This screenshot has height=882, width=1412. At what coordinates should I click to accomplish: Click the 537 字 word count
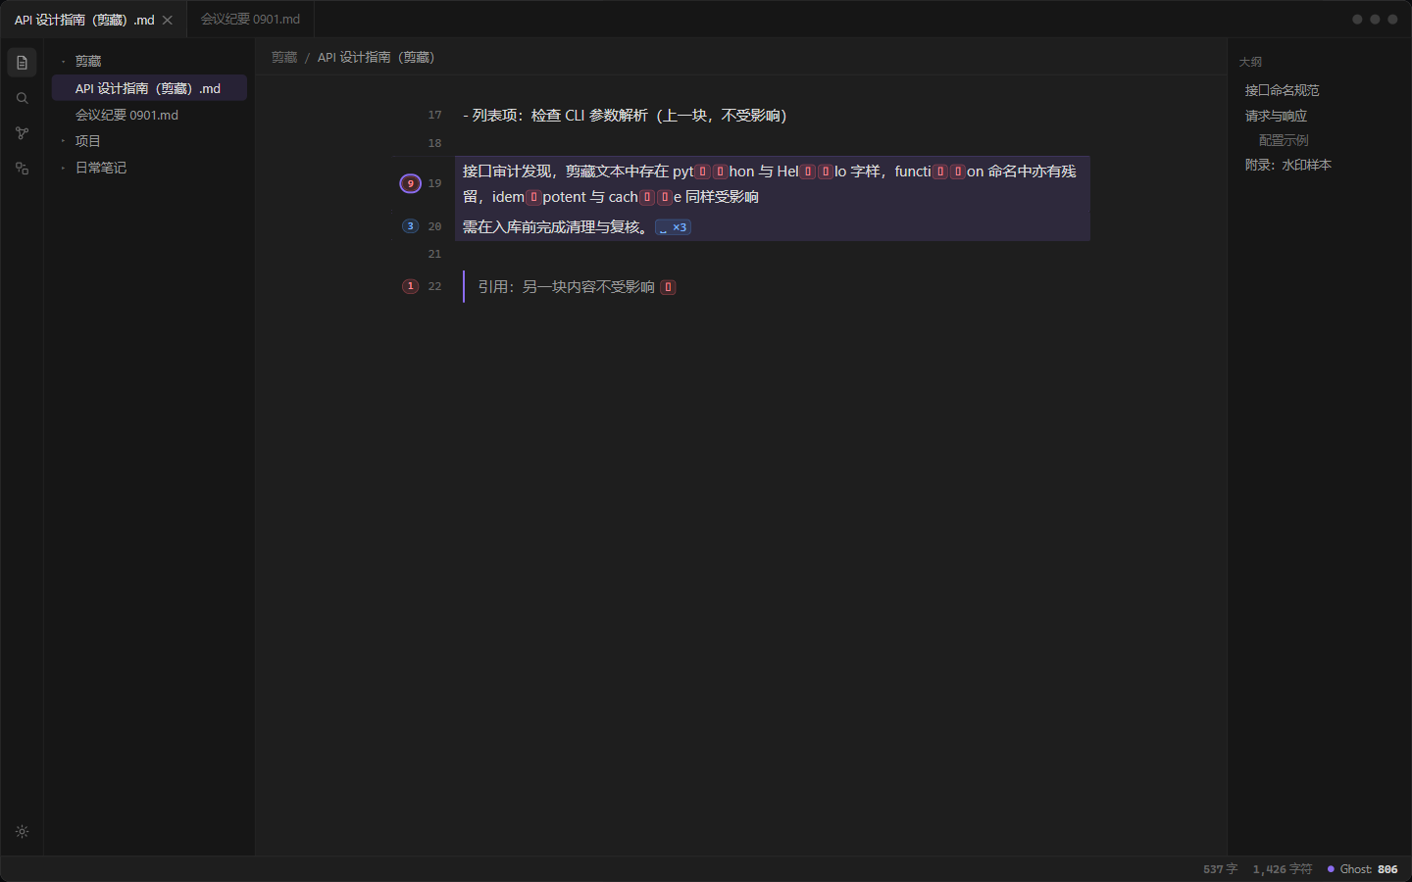1221,869
